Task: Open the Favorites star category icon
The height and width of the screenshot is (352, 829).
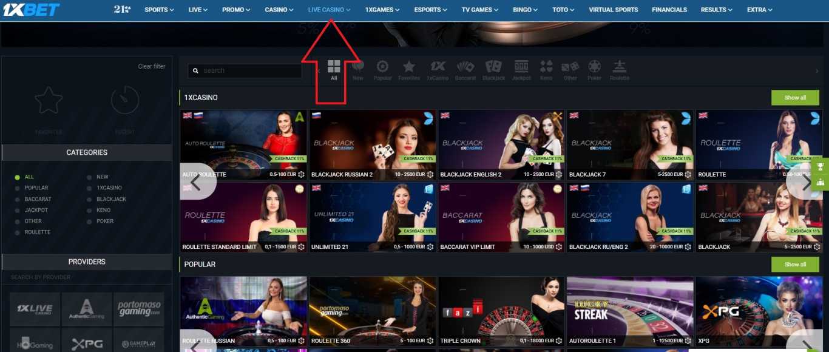Action: point(409,67)
